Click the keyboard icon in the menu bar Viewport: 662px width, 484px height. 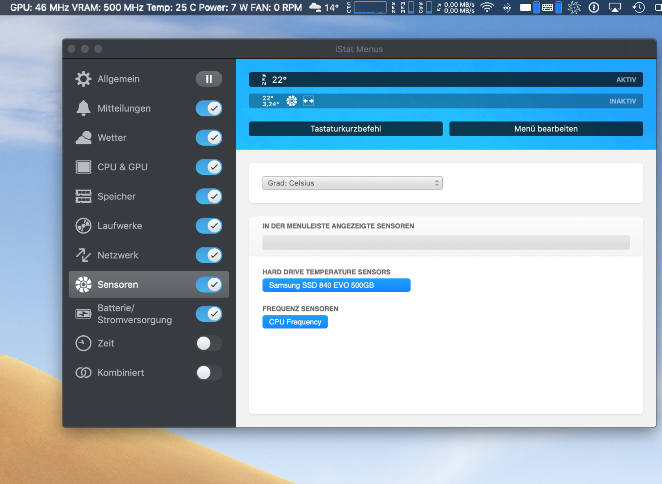pyautogui.click(x=547, y=7)
